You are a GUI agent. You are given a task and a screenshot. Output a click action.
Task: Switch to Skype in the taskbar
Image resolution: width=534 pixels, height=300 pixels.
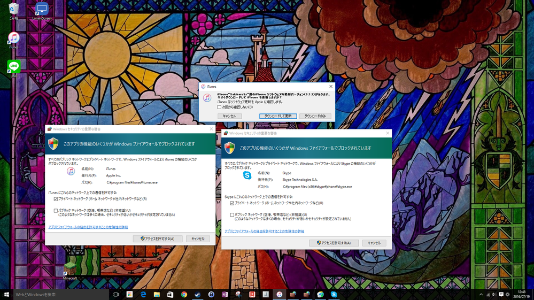[334, 294]
